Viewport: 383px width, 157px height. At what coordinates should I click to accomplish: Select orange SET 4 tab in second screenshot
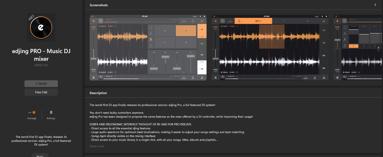(x=258, y=21)
